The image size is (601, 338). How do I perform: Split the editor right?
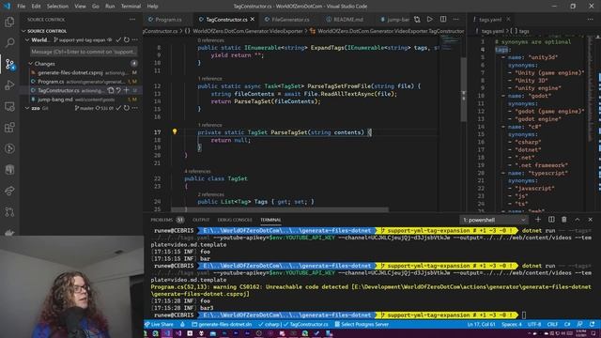443,19
